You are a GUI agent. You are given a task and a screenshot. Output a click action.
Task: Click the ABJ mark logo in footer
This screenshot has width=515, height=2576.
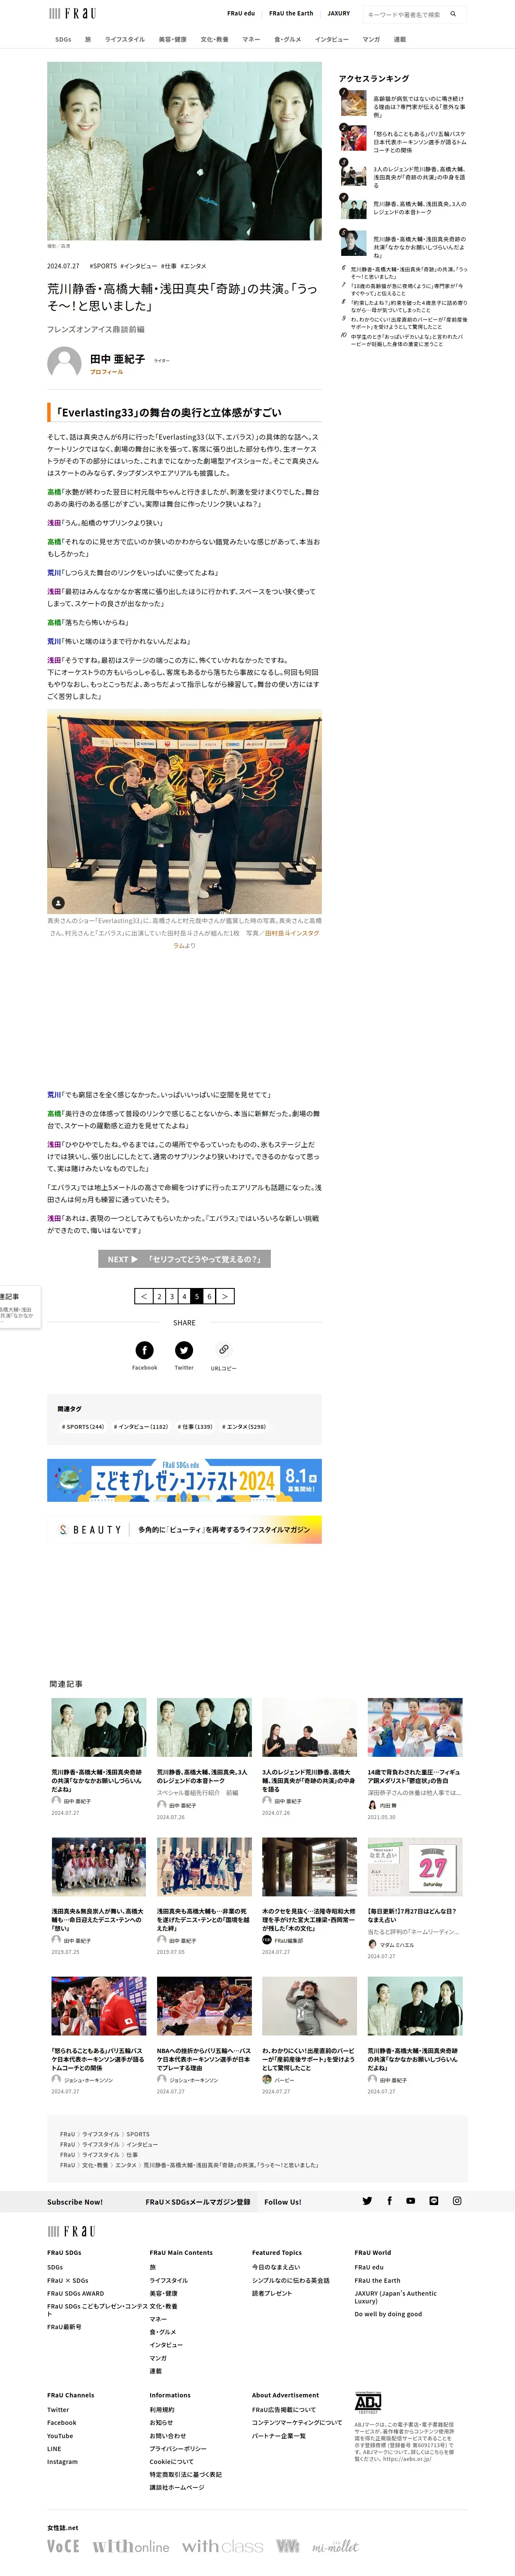coord(368,2402)
